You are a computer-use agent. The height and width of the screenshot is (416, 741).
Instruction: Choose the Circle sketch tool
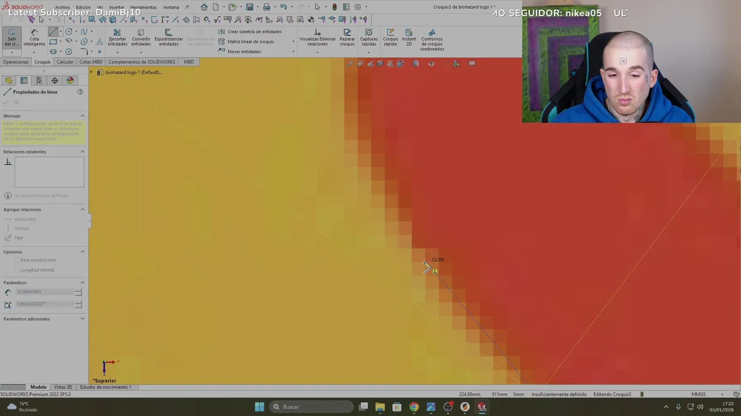69,32
